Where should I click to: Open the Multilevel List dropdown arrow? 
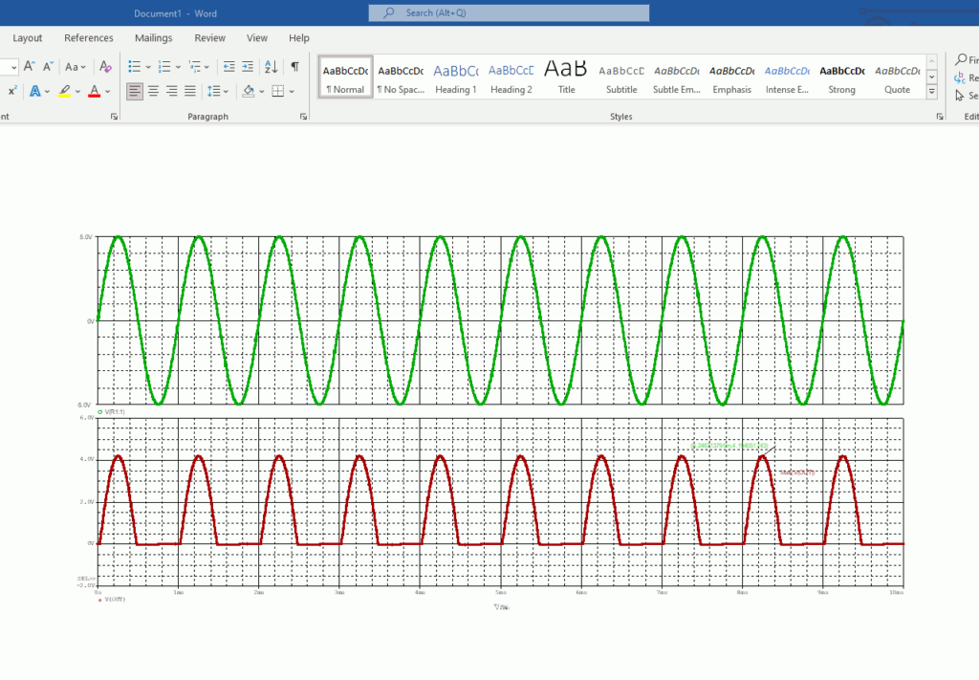tap(207, 66)
